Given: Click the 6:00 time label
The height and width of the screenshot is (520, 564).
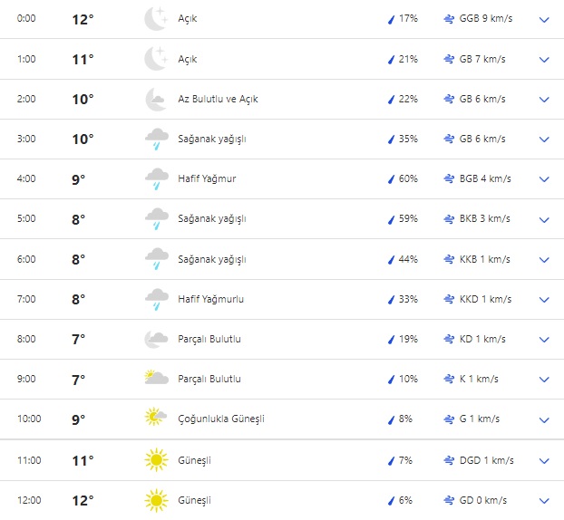Looking at the screenshot, I should pyautogui.click(x=26, y=259).
